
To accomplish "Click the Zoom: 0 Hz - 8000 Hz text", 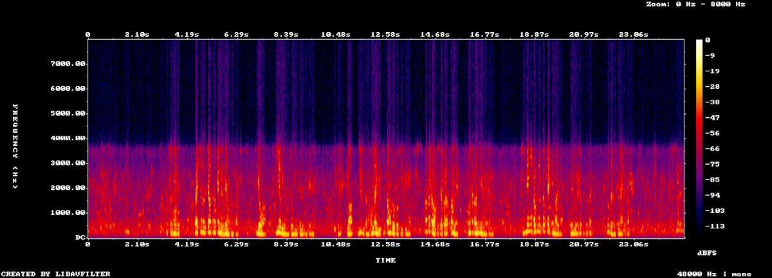I will pyautogui.click(x=695, y=5).
